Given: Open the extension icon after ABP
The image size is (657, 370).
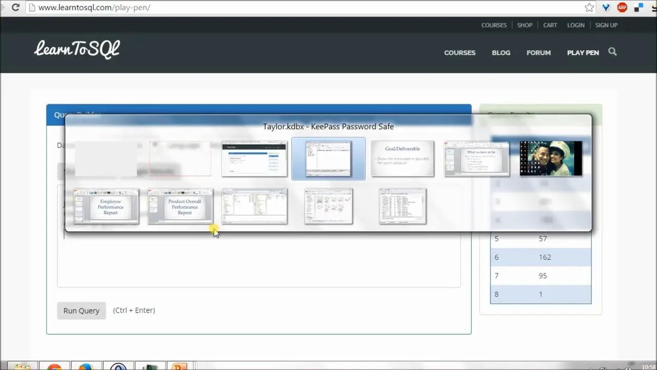Looking at the screenshot, I should click(x=639, y=7).
